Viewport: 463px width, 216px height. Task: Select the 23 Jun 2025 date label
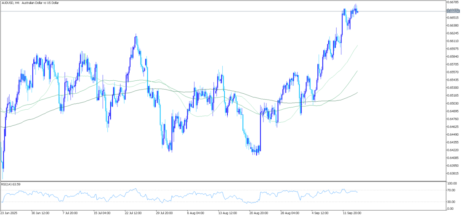tap(9, 213)
